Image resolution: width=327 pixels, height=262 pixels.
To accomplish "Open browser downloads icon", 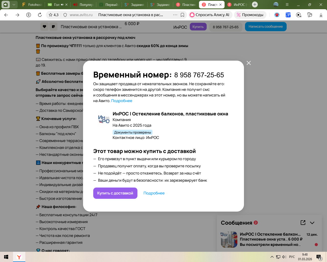I will [321, 15].
